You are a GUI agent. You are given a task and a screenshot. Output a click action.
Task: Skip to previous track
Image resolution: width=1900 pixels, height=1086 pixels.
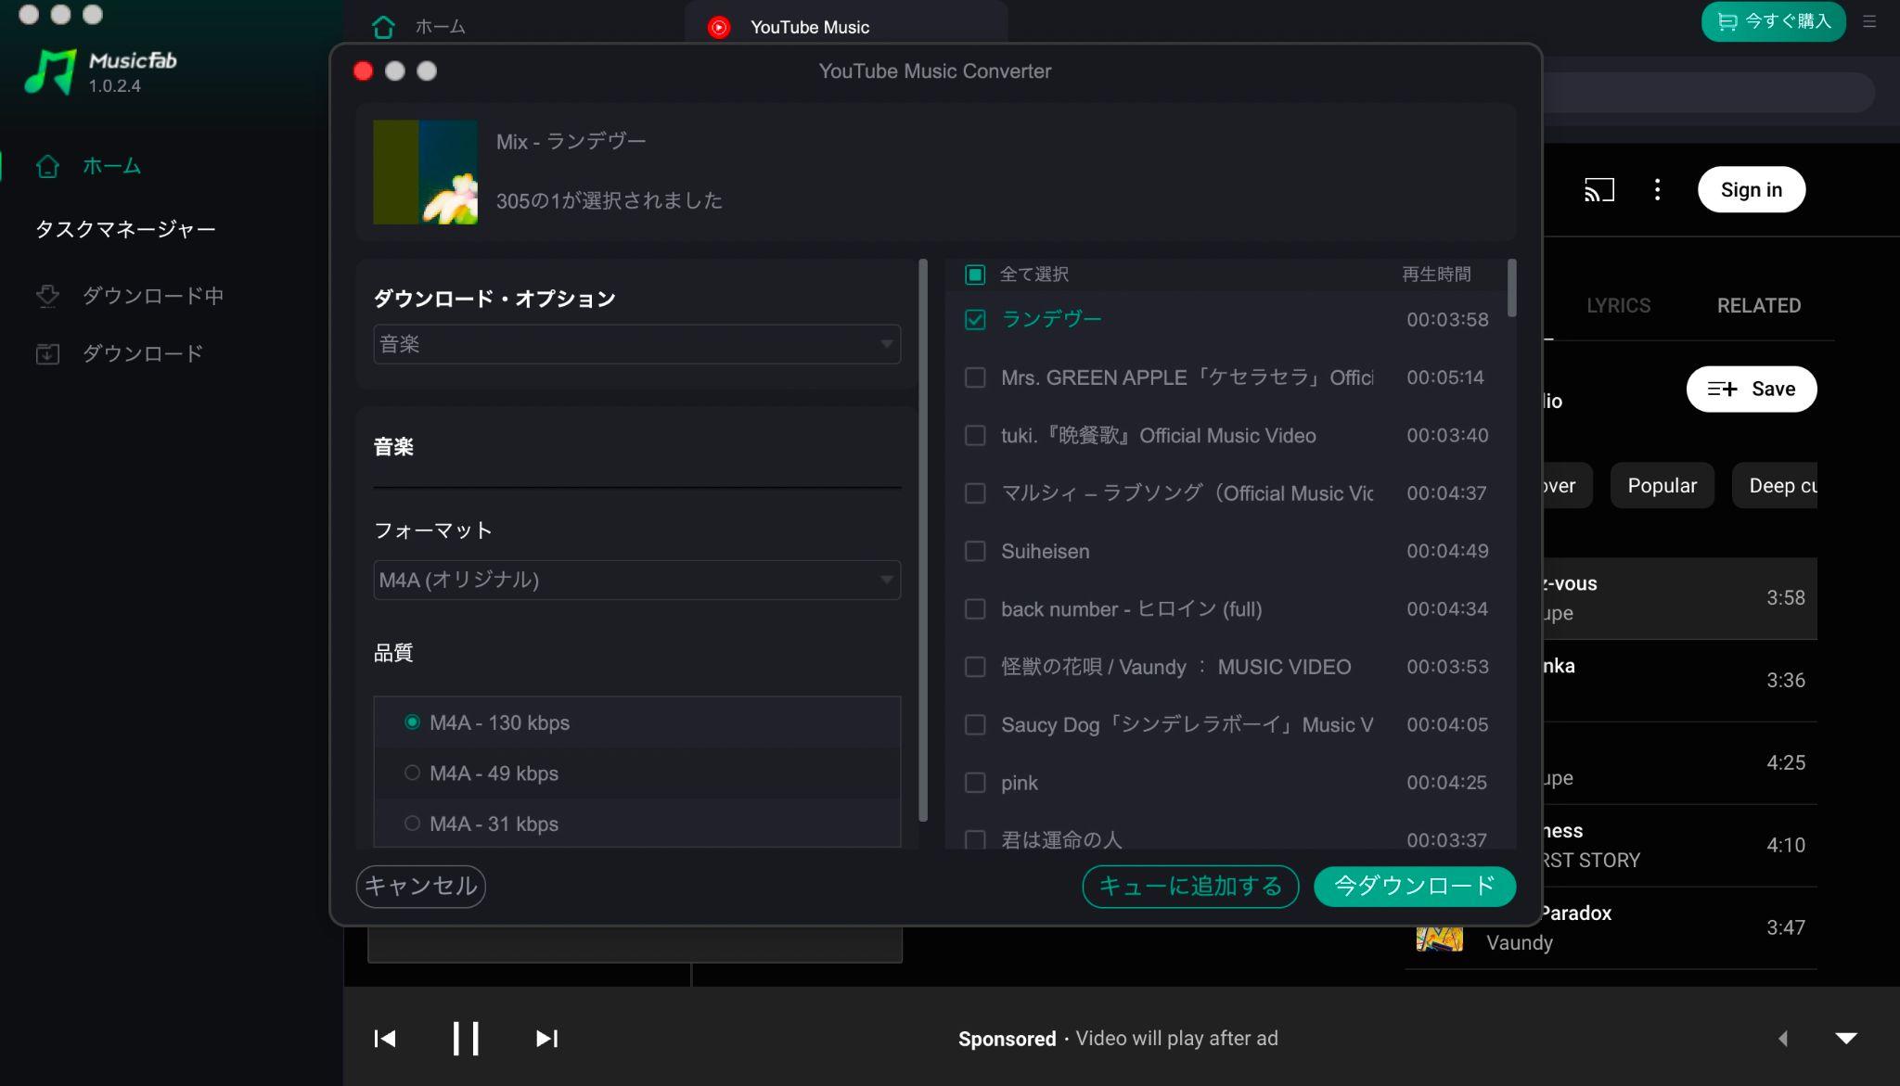pyautogui.click(x=385, y=1038)
